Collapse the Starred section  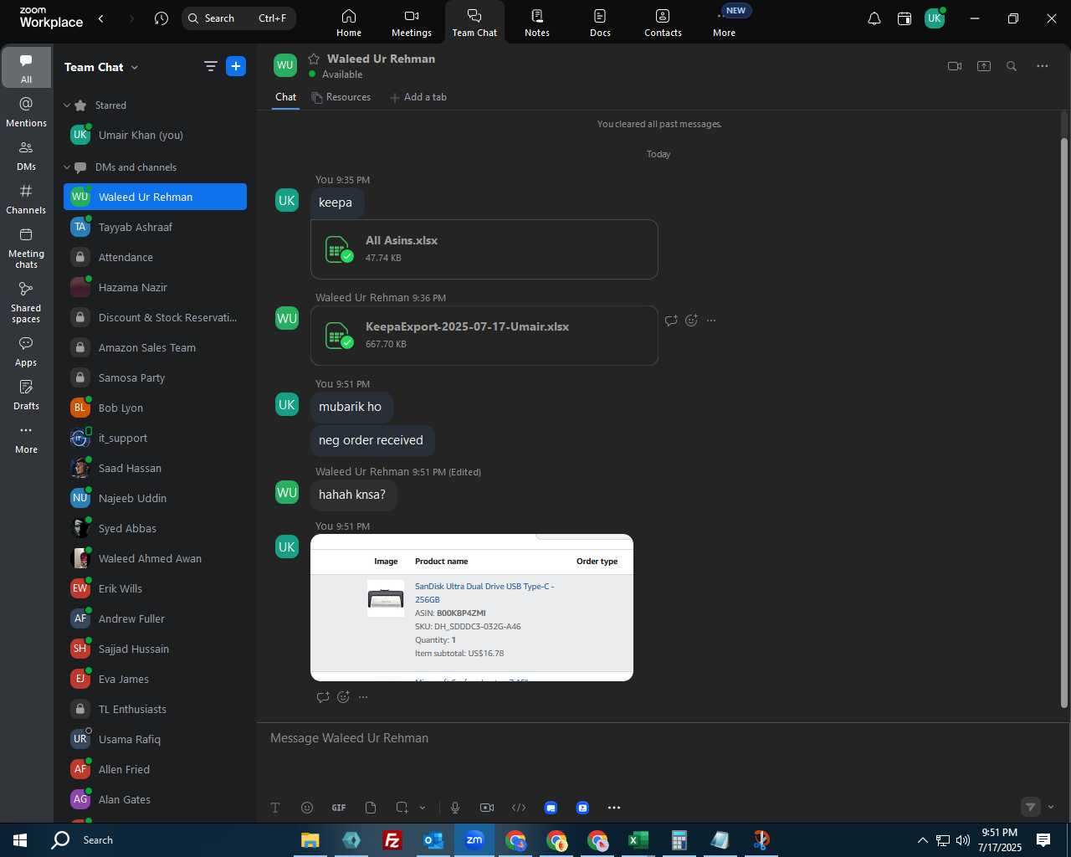tap(67, 105)
